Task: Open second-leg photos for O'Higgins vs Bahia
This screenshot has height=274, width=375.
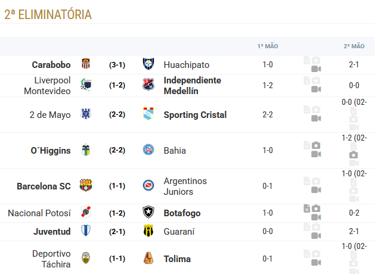Action: pyautogui.click(x=354, y=155)
